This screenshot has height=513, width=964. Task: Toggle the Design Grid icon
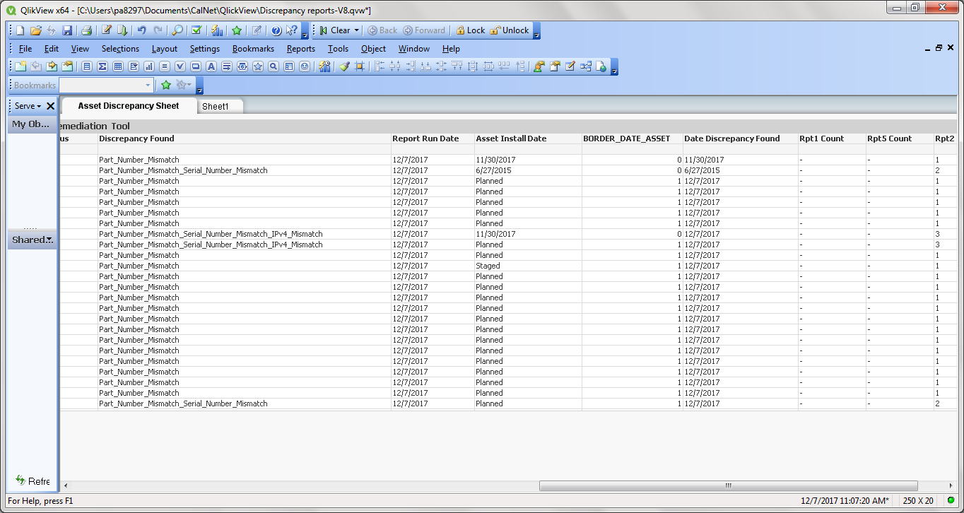[360, 66]
